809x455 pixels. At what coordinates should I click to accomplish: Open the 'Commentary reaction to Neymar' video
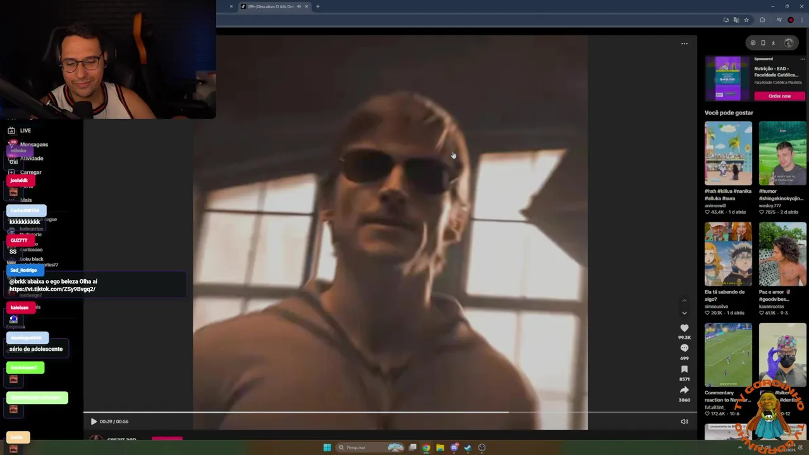pyautogui.click(x=728, y=355)
